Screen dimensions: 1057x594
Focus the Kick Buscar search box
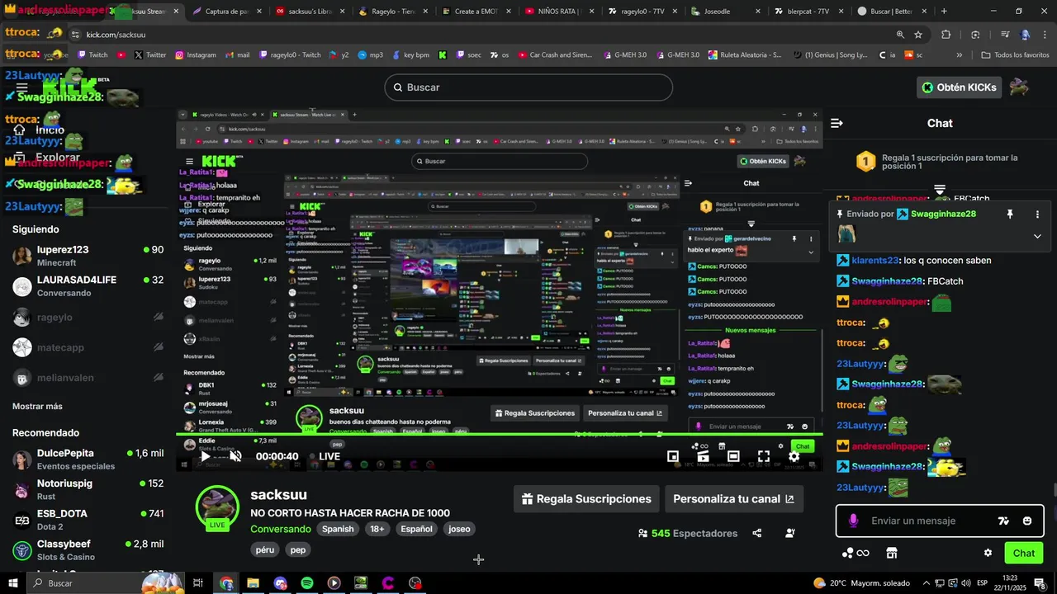[528, 87]
